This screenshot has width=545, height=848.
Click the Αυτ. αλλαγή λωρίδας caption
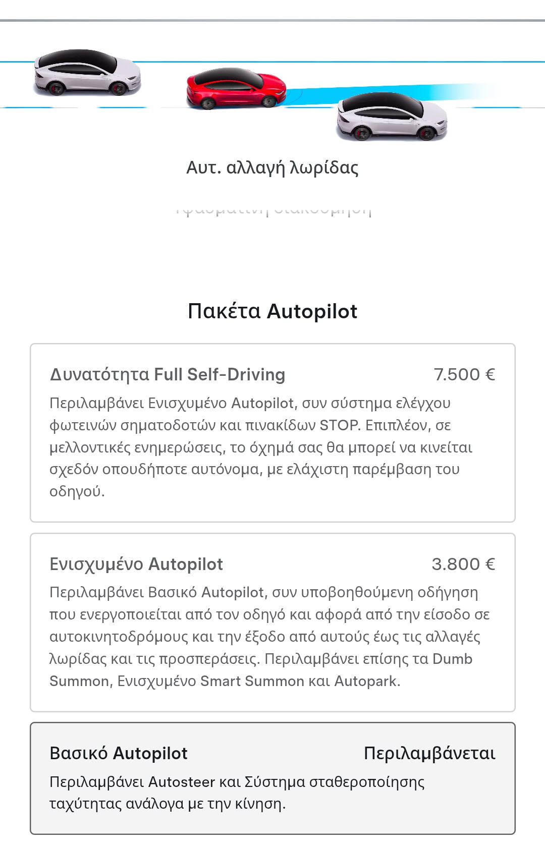pyautogui.click(x=272, y=167)
